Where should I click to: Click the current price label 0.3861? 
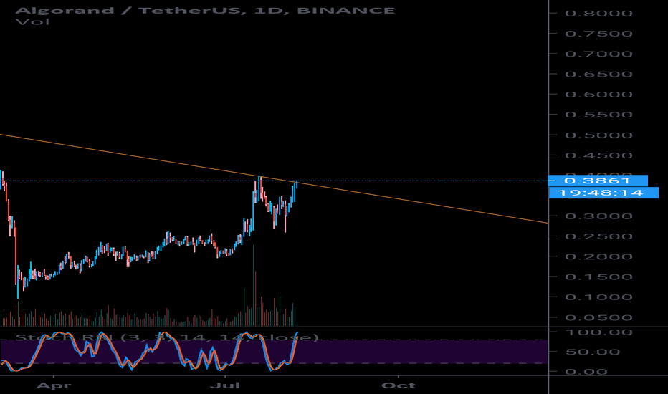click(598, 181)
